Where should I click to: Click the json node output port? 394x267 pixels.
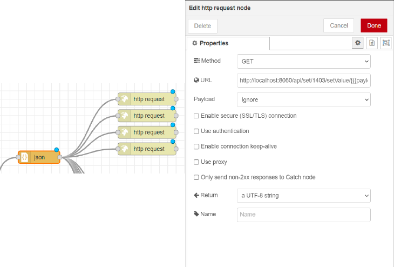point(60,157)
